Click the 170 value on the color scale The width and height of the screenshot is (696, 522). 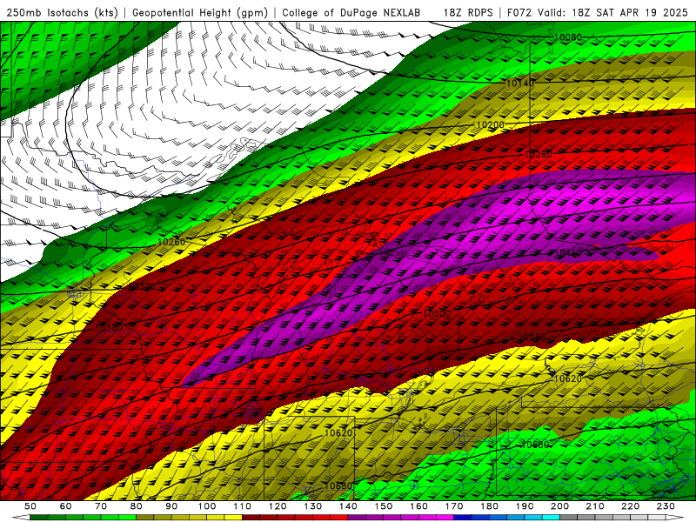454,506
